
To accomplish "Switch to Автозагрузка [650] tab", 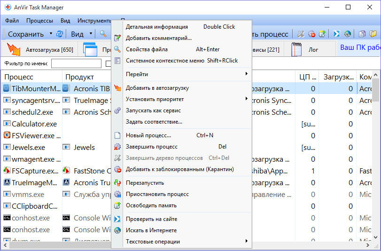I will click(40, 49).
